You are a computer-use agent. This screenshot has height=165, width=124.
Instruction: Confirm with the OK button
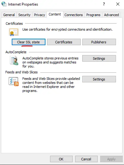pos(61,159)
